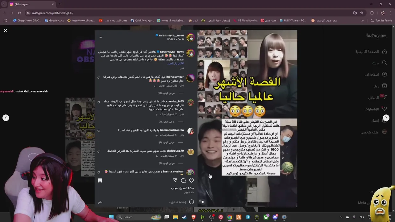Open Cheap Steam Gift bookmark

pos(27,21)
